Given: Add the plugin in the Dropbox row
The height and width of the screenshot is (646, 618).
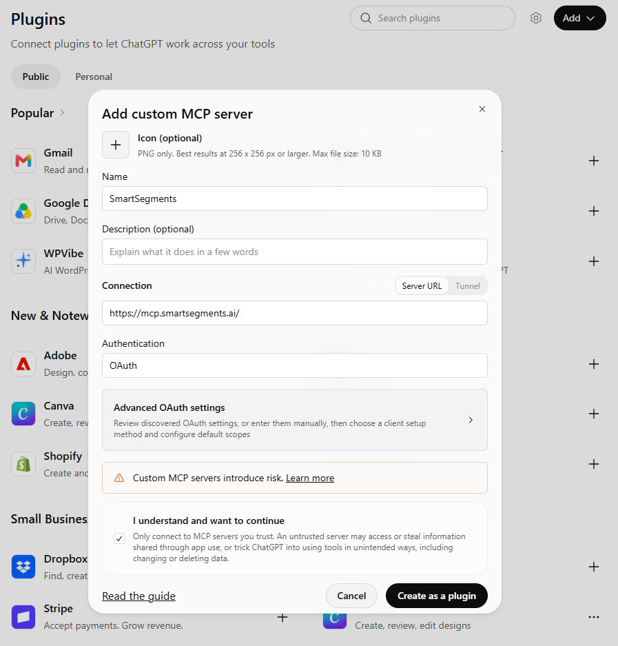Looking at the screenshot, I should (594, 567).
